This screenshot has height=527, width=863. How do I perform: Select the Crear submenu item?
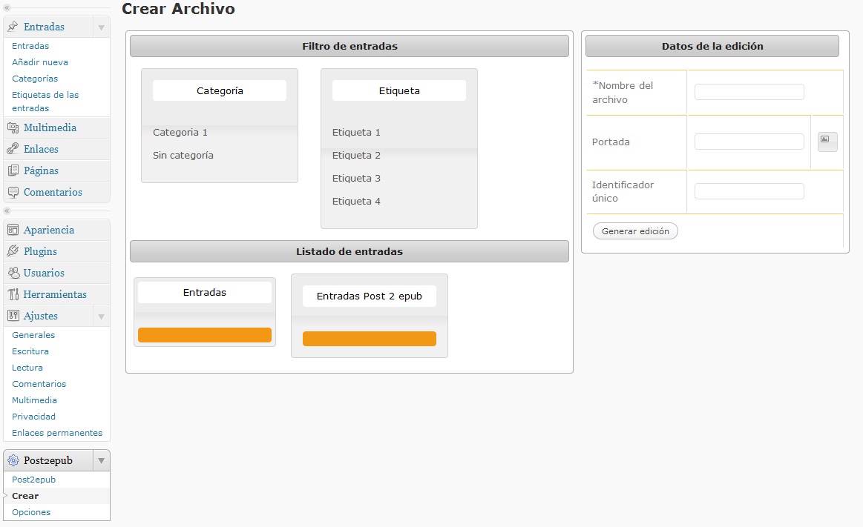25,496
